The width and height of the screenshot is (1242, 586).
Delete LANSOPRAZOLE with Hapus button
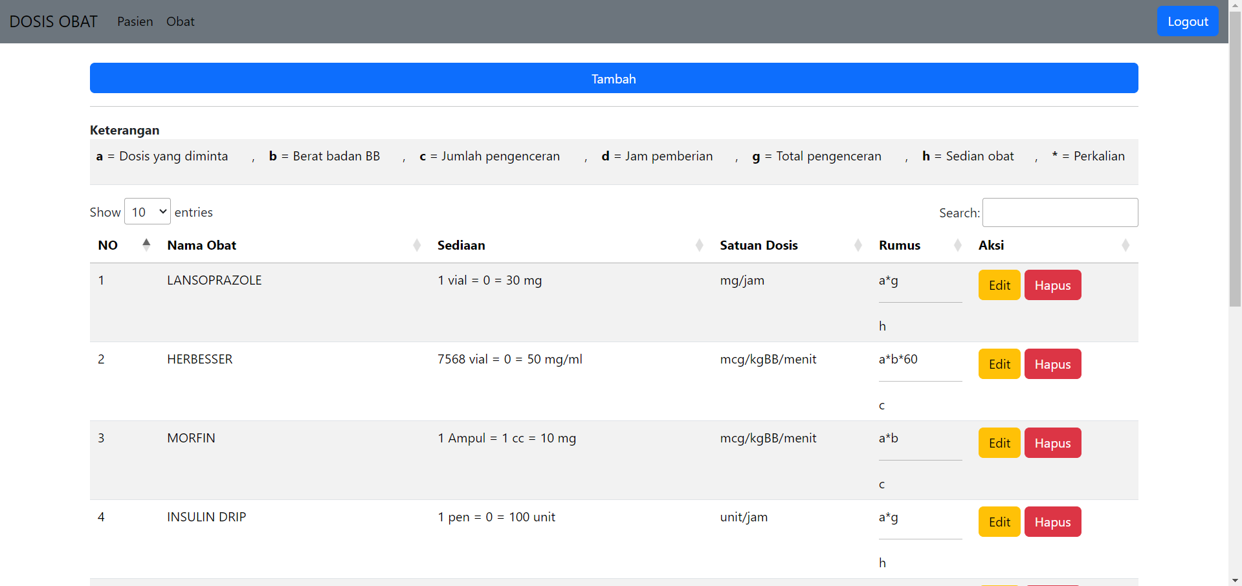1052,285
